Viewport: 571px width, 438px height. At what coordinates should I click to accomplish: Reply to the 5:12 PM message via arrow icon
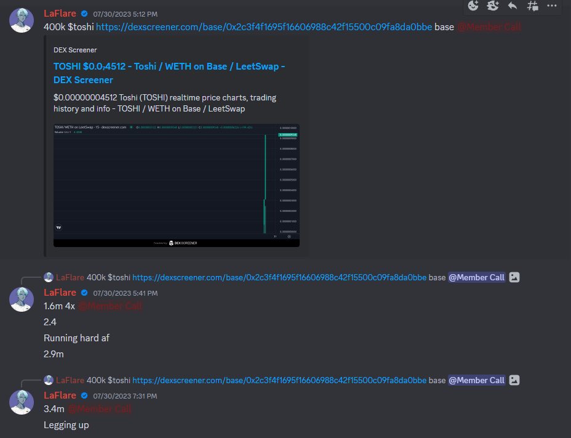click(513, 6)
